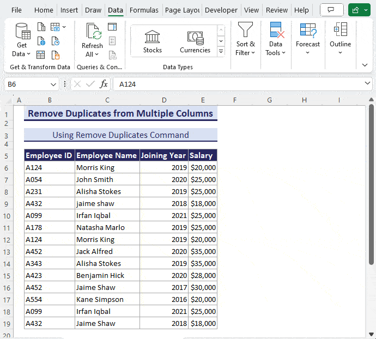The image size is (376, 339).
Task: Open the ribbon display options chevron
Action: 365,65
